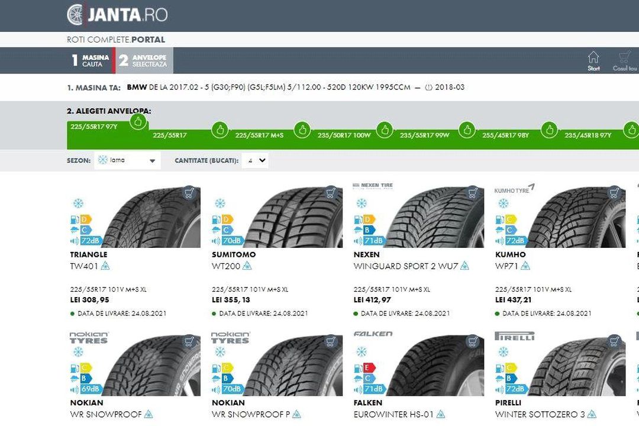This screenshot has height=426, width=639.
Task: Click the Janta.ro logo
Action: 117,14
